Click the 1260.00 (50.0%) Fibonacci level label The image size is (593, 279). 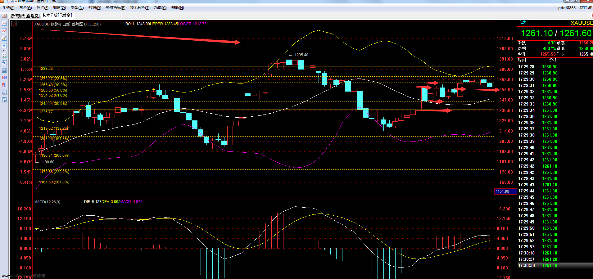53,90
